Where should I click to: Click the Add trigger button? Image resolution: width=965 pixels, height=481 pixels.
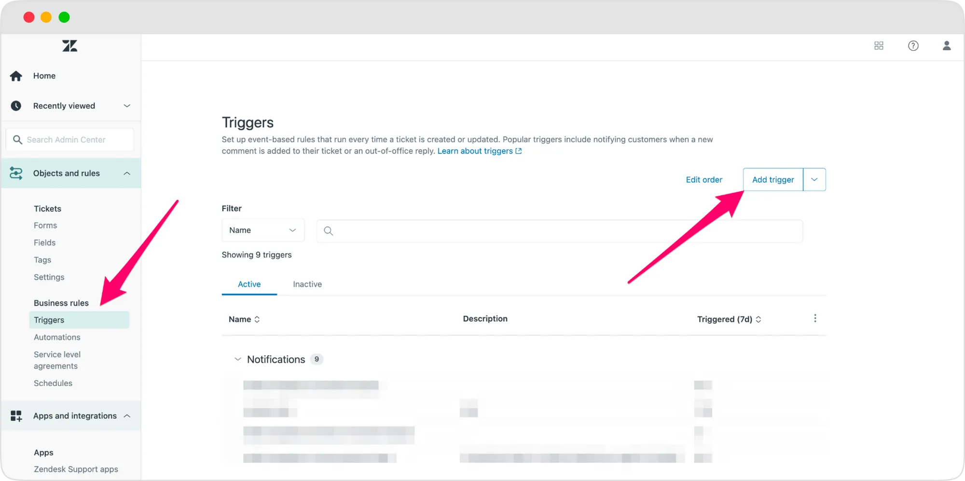tap(772, 179)
